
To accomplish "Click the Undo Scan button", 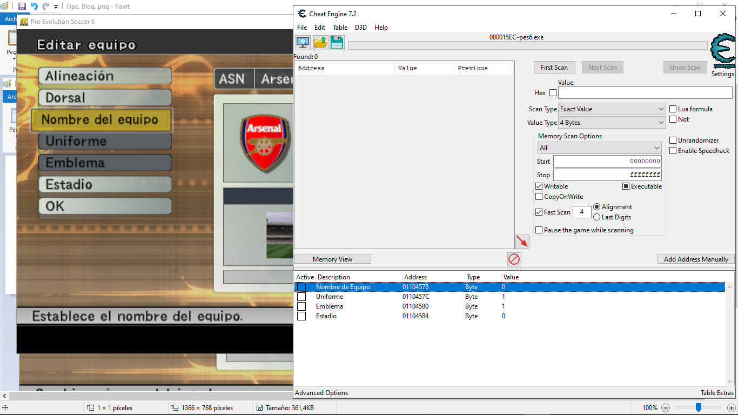I will point(685,68).
